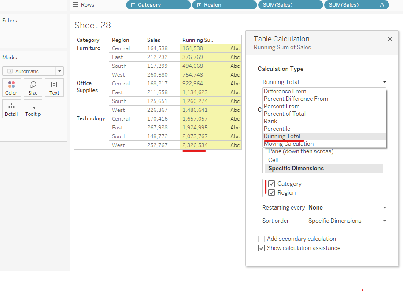Click the Category pill on Rows
The image size is (403, 291).
pyautogui.click(x=159, y=5)
